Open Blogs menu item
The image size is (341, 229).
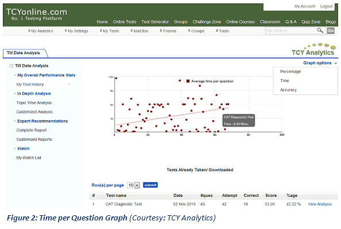pos(331,22)
